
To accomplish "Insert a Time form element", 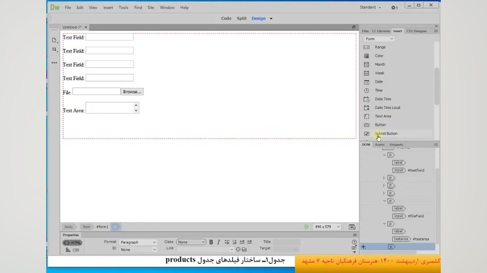I will (378, 90).
